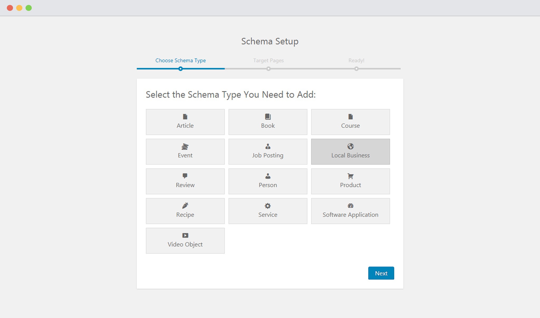Click the Schema Setup heading
The image size is (540, 318).
coord(269,41)
